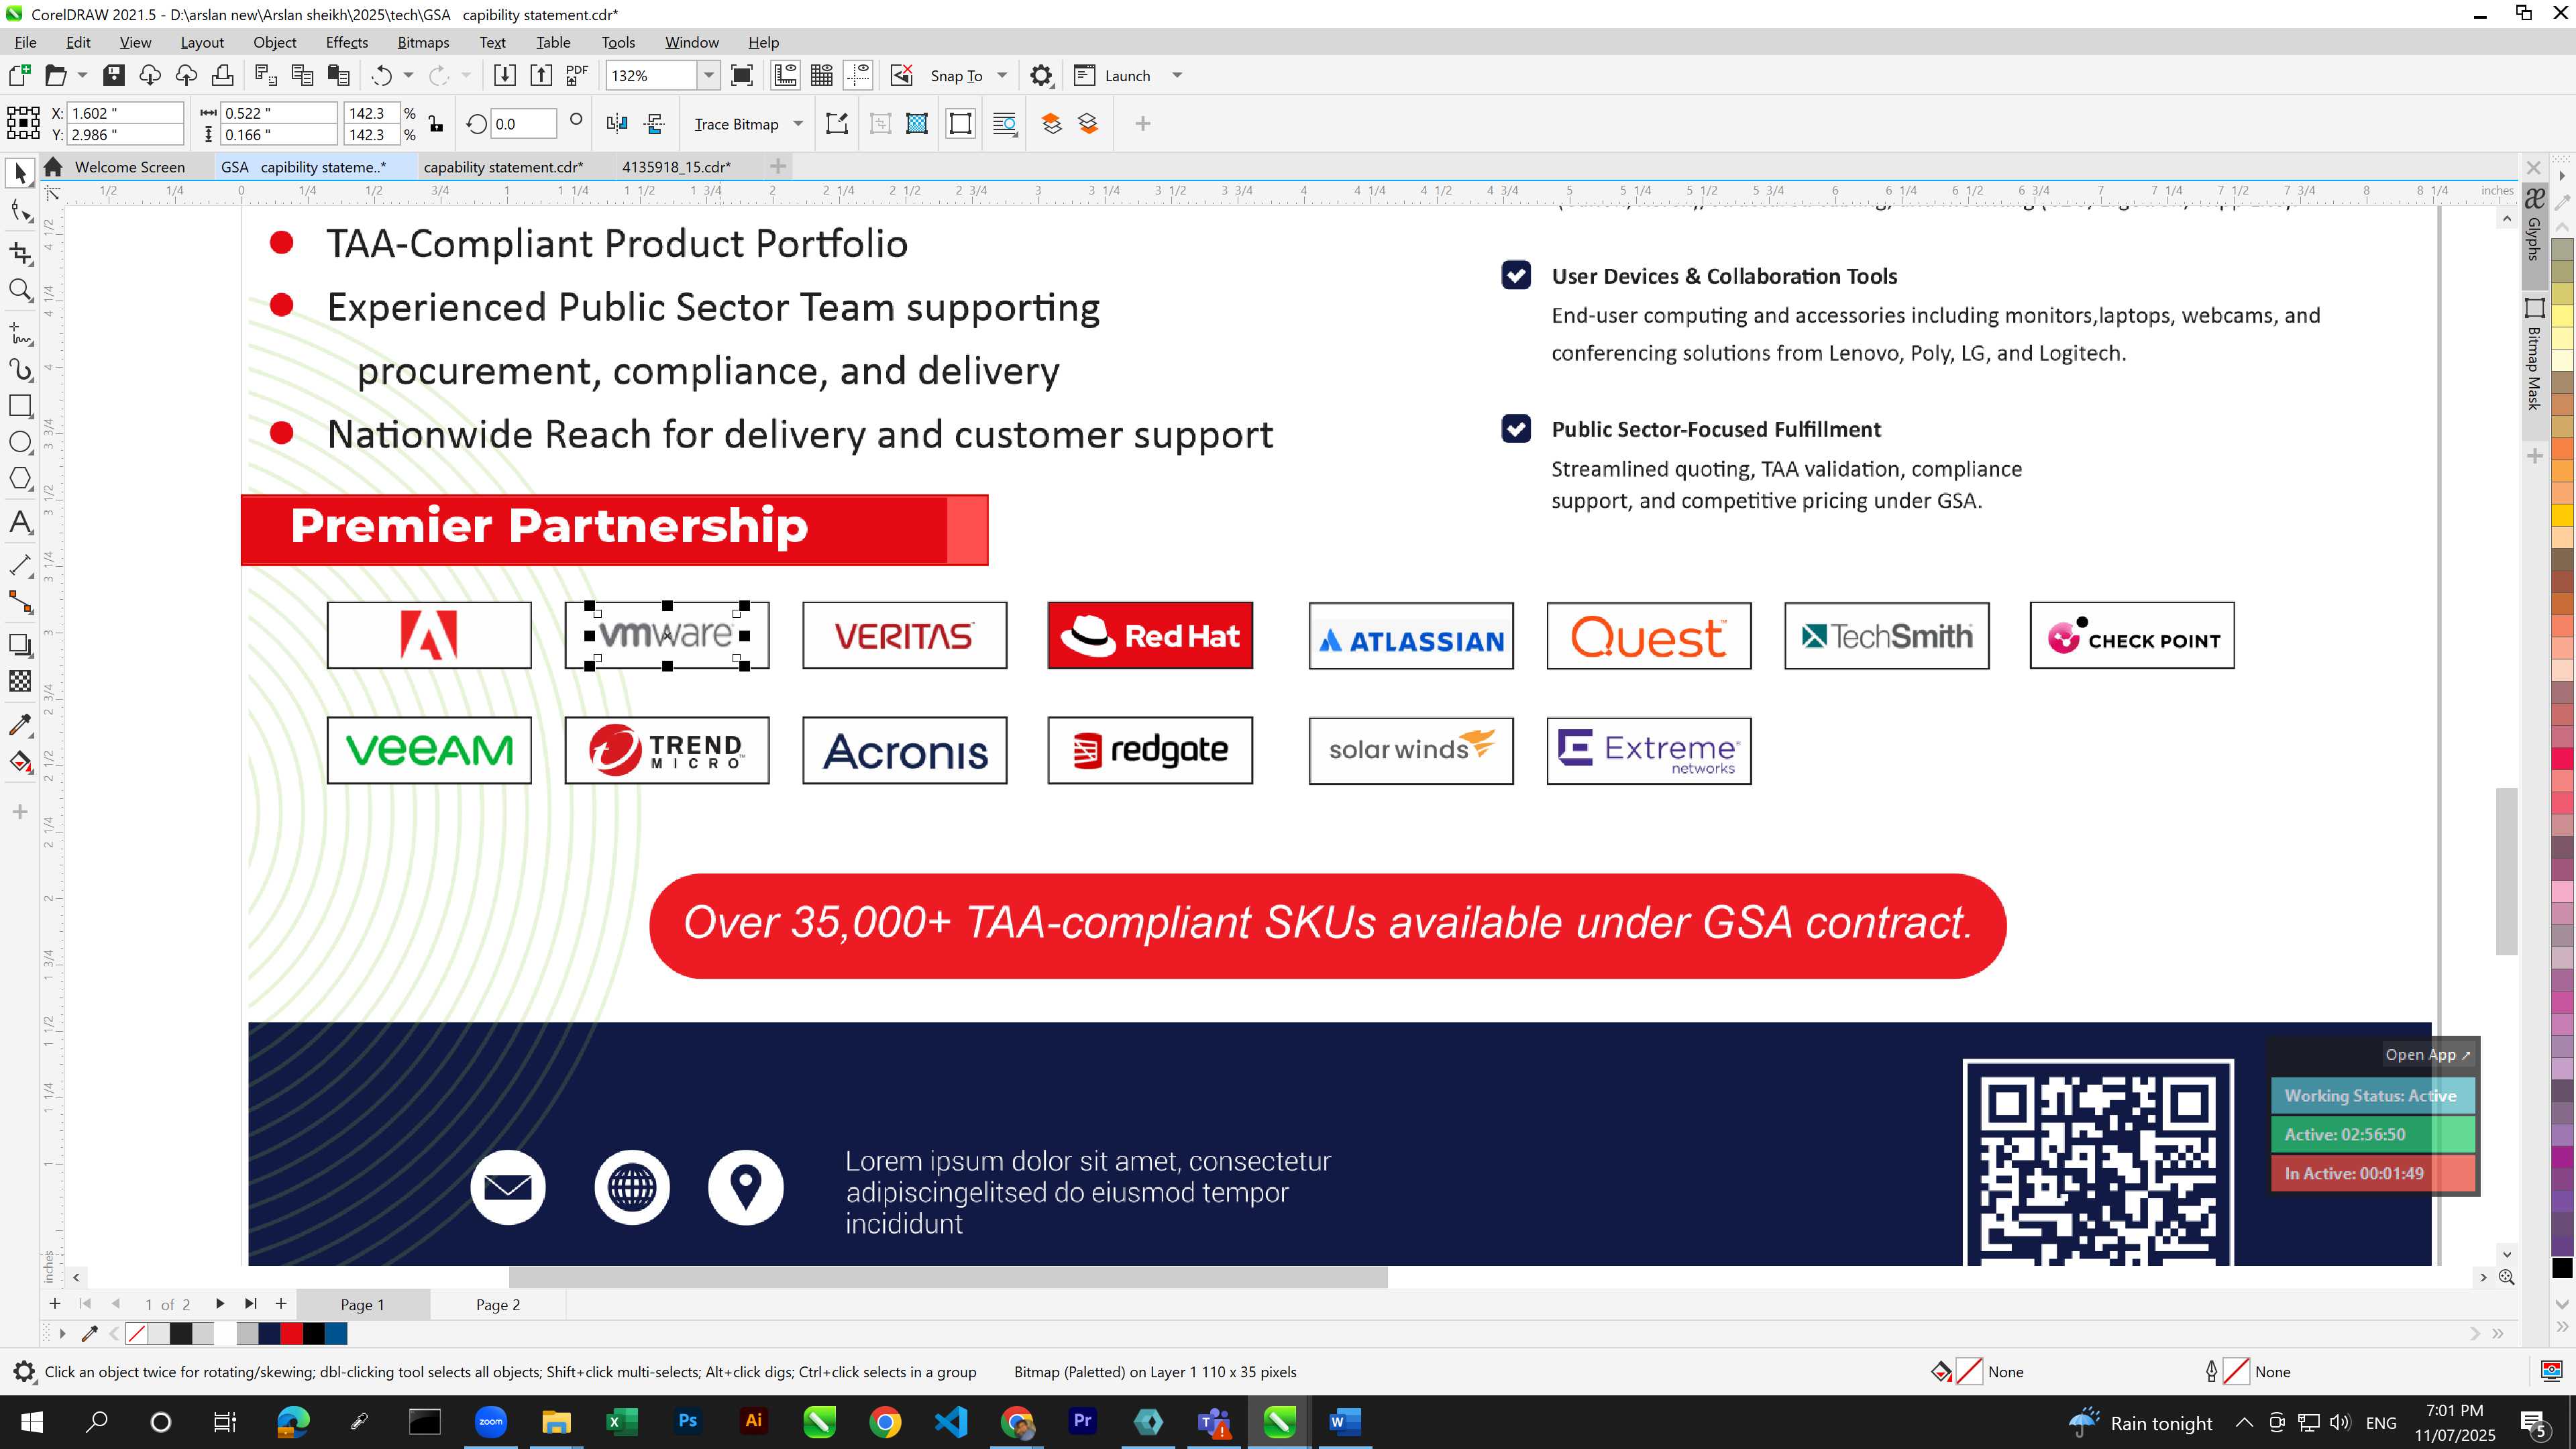
Task: Pick the red swatch in document palette
Action: coord(291,1333)
